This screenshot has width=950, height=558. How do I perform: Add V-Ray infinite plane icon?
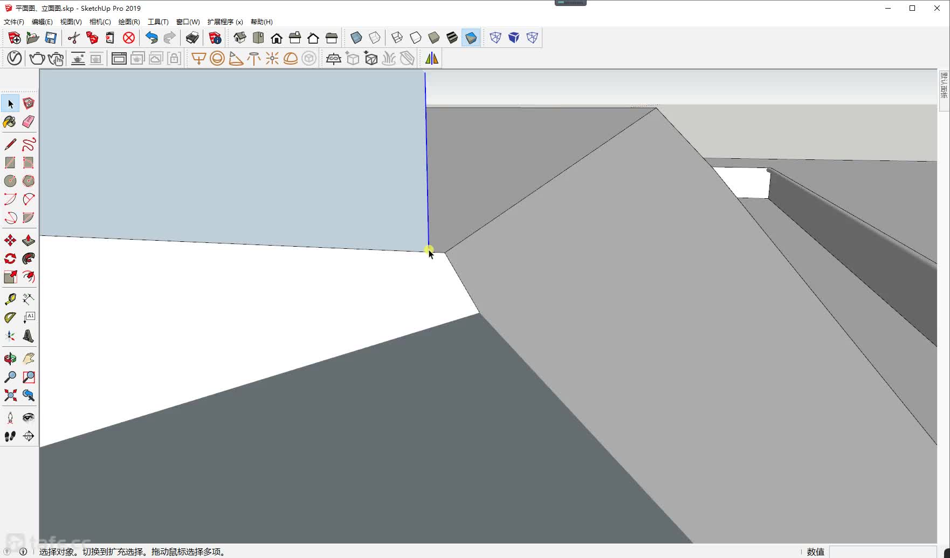(x=334, y=58)
